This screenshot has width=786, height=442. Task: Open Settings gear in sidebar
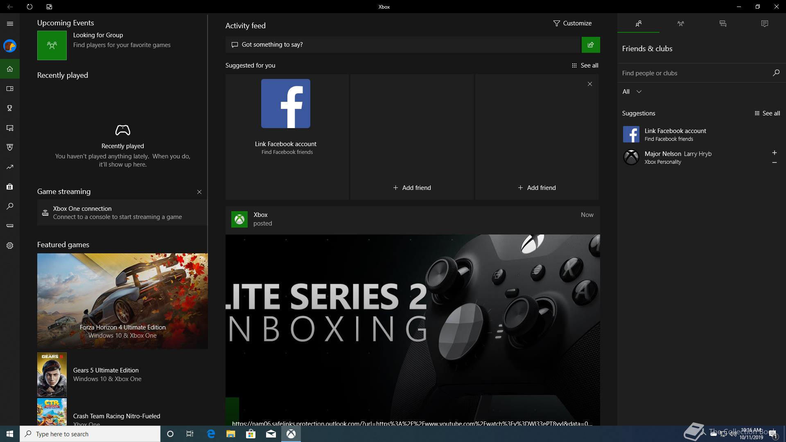[x=10, y=246]
